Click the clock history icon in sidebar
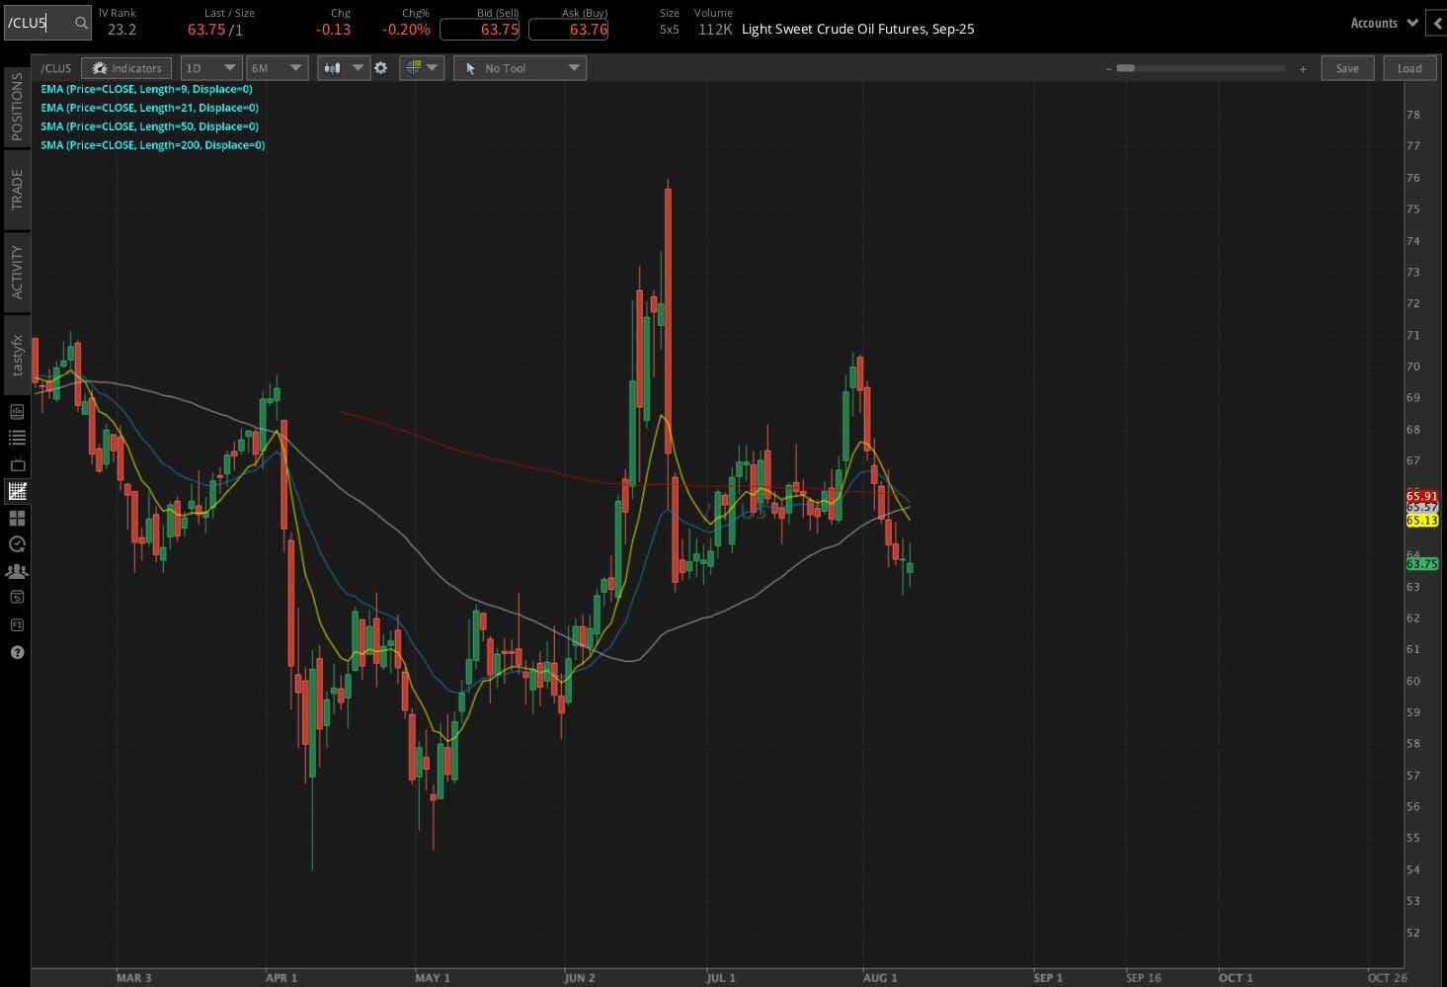This screenshot has height=987, width=1447. [x=16, y=543]
